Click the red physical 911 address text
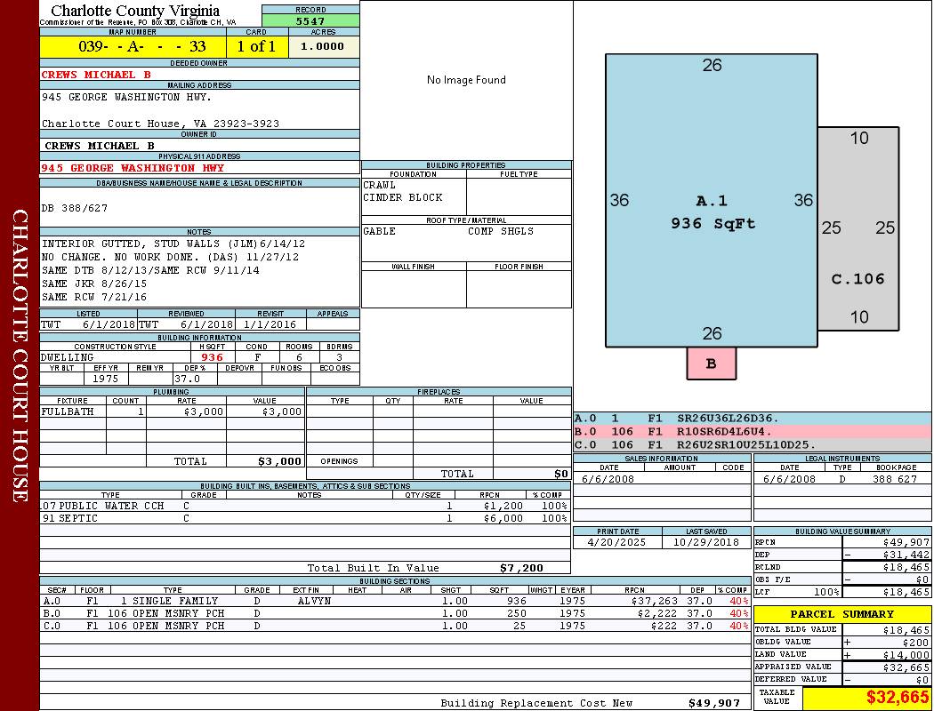The height and width of the screenshot is (711, 934). click(x=133, y=167)
